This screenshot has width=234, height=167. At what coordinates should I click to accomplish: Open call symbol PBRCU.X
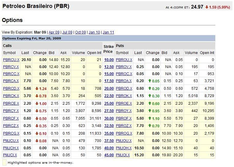point(11,60)
